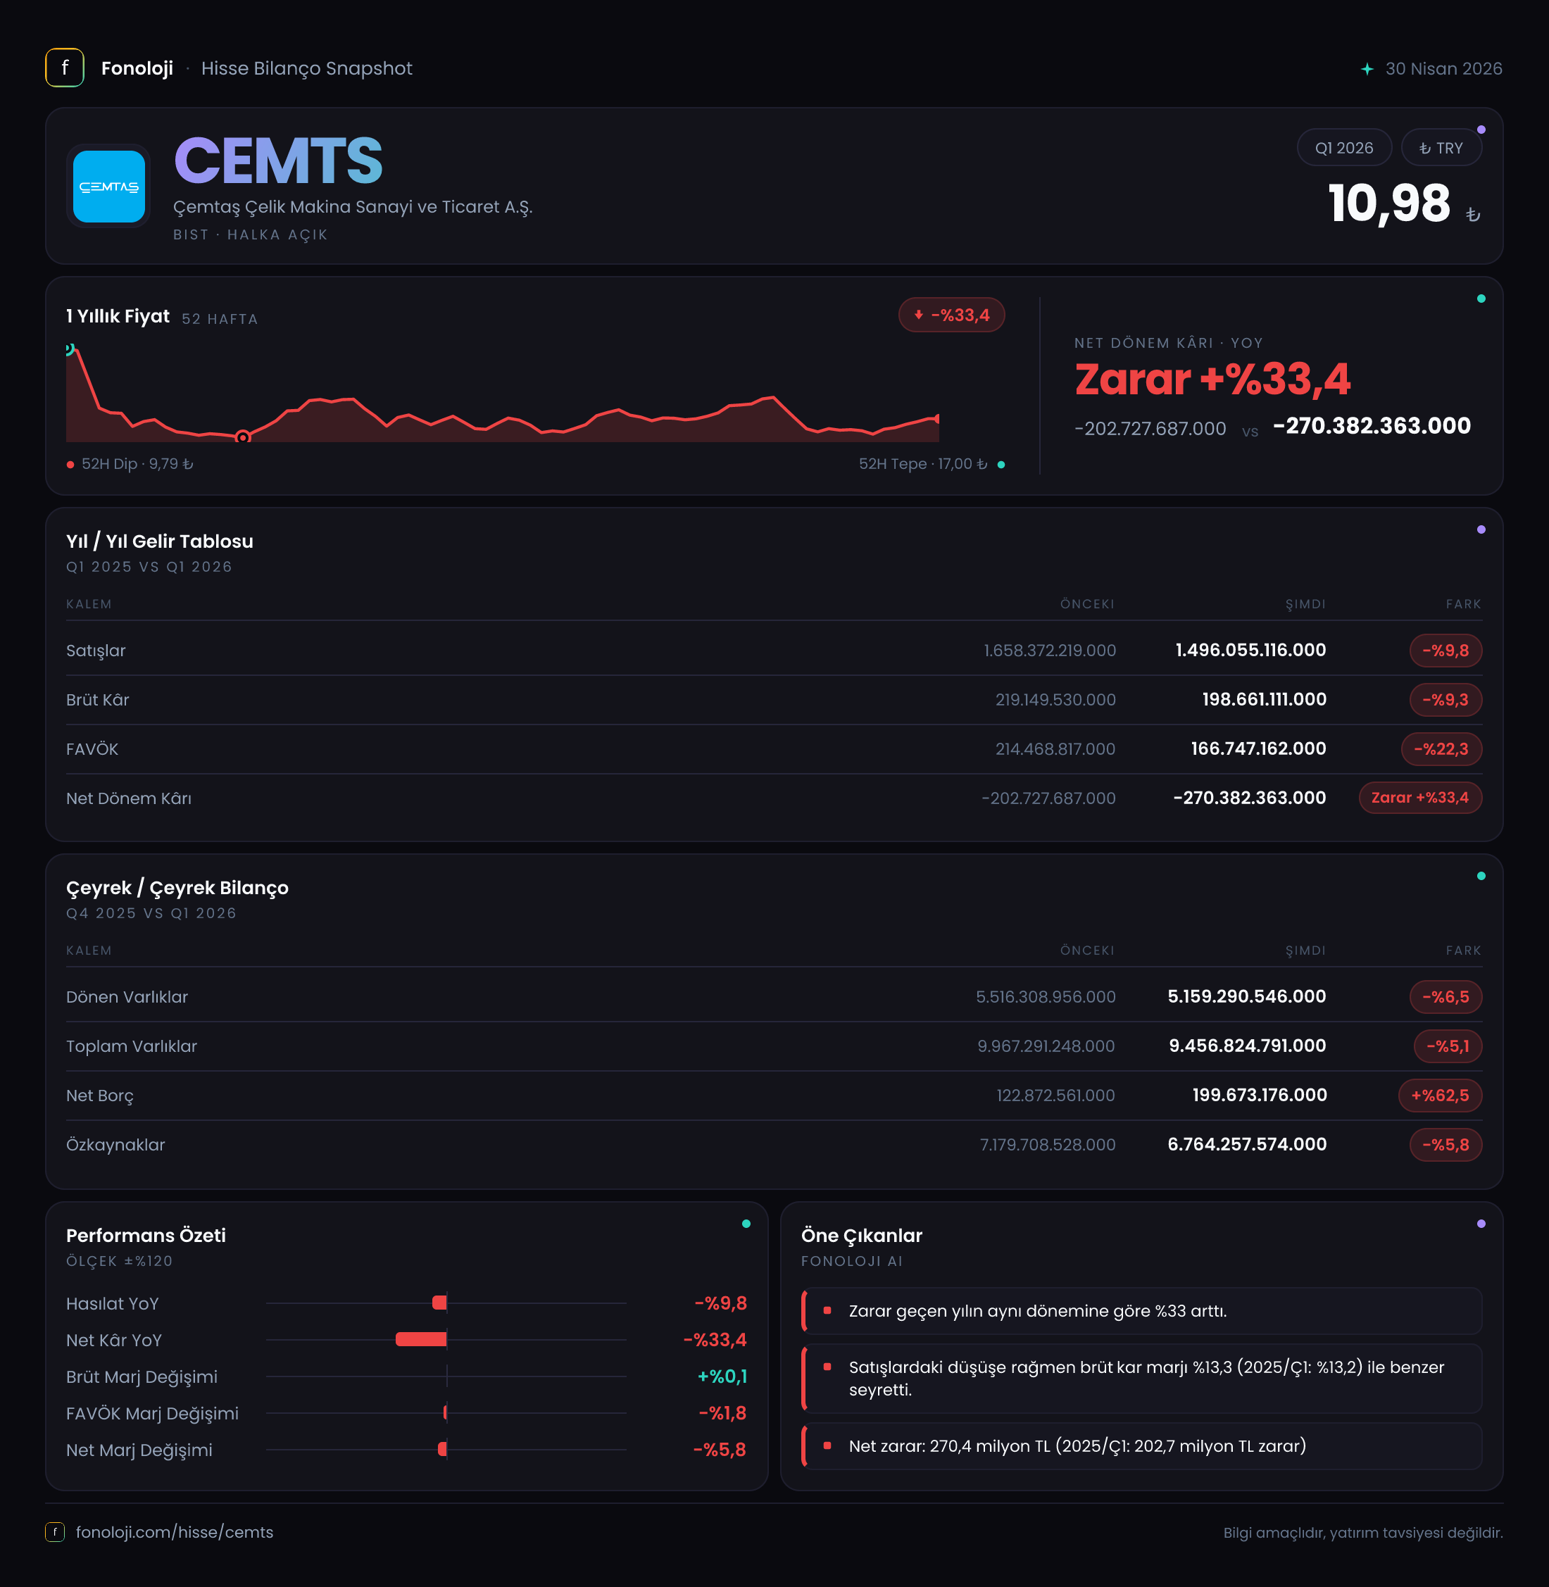Select the 52-week high marker at the chart's start

[x=70, y=349]
